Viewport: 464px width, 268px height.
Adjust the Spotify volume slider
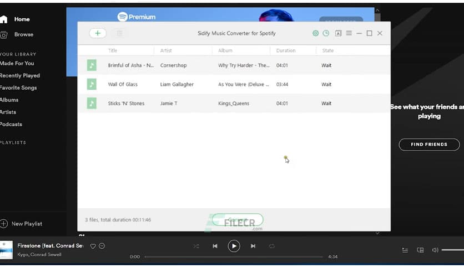(x=453, y=250)
